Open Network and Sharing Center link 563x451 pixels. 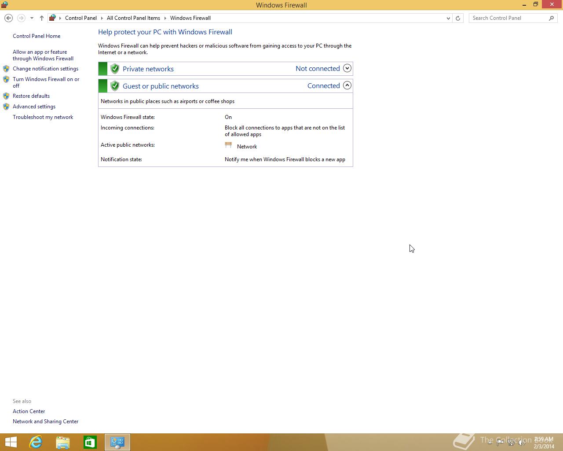[45, 421]
